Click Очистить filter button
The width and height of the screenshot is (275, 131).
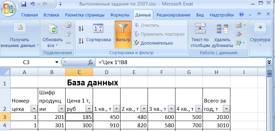click(x=147, y=25)
